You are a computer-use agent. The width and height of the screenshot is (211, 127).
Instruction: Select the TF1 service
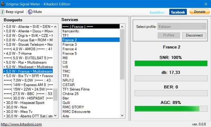pos(91,35)
